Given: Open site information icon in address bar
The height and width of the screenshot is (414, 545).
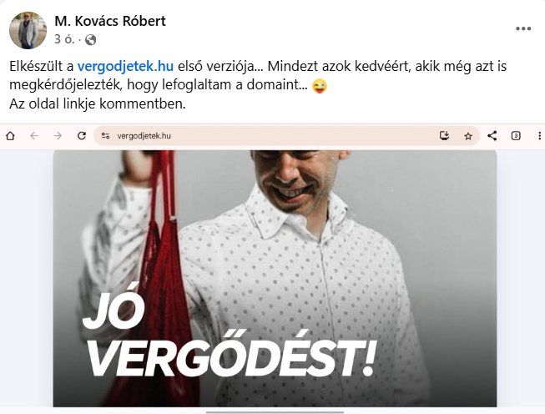Looking at the screenshot, I should coord(105,135).
